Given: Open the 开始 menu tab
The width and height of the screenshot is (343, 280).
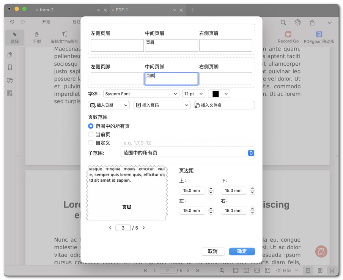Looking at the screenshot, I should coord(46,22).
